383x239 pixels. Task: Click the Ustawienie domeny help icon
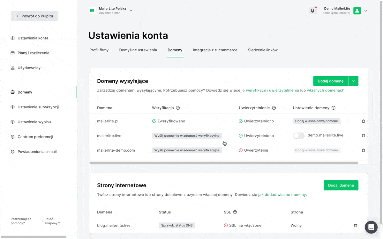[x=333, y=108]
